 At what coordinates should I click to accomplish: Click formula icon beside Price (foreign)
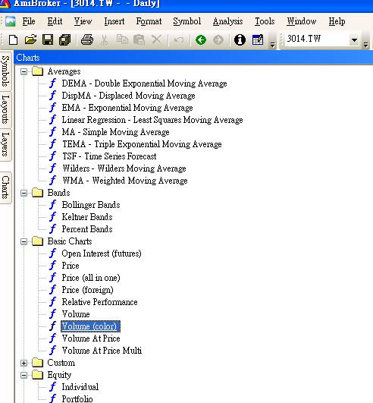[x=53, y=290]
